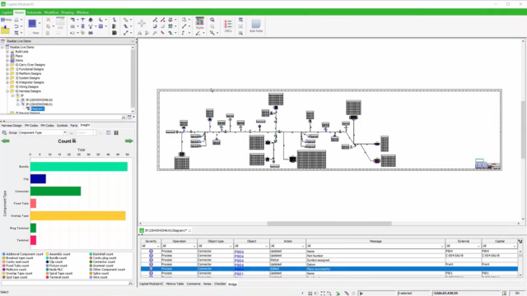Click the pan crosshair arrows icon

(142, 23)
